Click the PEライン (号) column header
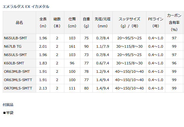 [156, 23]
